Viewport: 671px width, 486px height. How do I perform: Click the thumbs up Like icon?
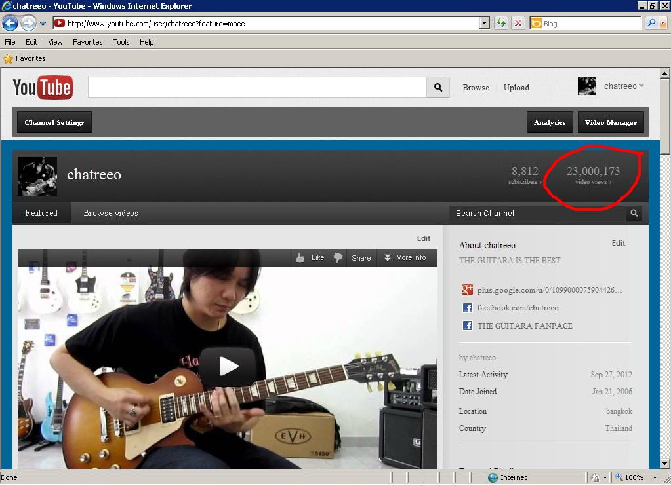tap(300, 257)
